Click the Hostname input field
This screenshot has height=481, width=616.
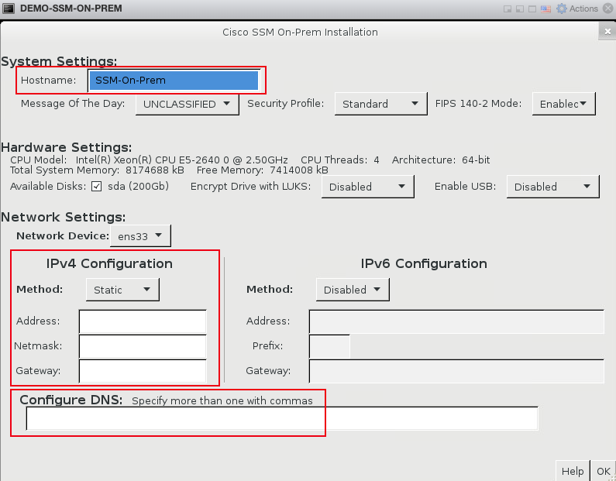point(174,80)
